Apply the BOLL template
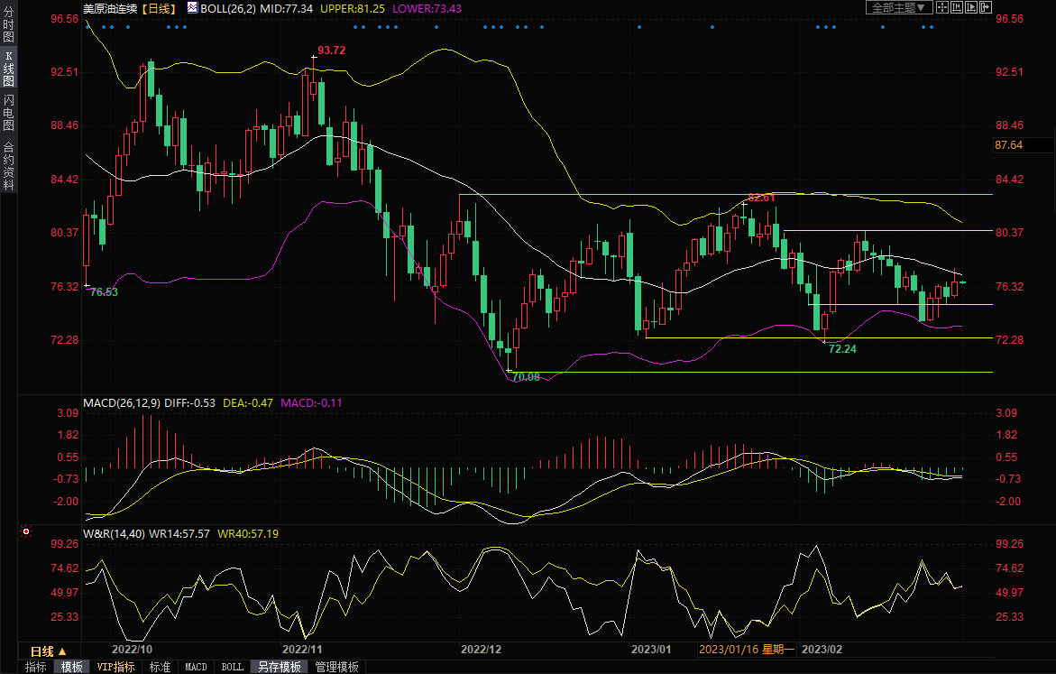The image size is (1056, 674). (x=232, y=667)
